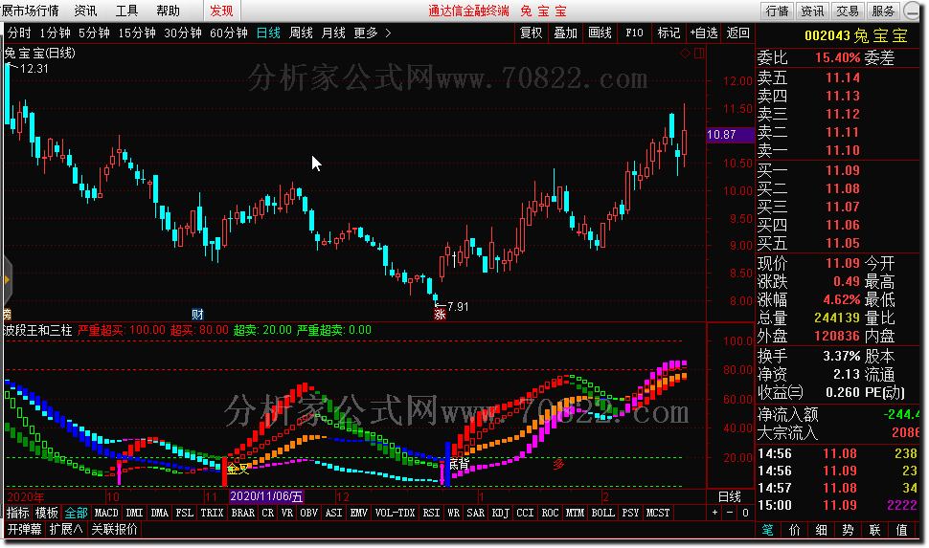Viewport: 929px width, 548px height.
Task: Switch to the 月线 monthly chart
Action: pos(333,33)
